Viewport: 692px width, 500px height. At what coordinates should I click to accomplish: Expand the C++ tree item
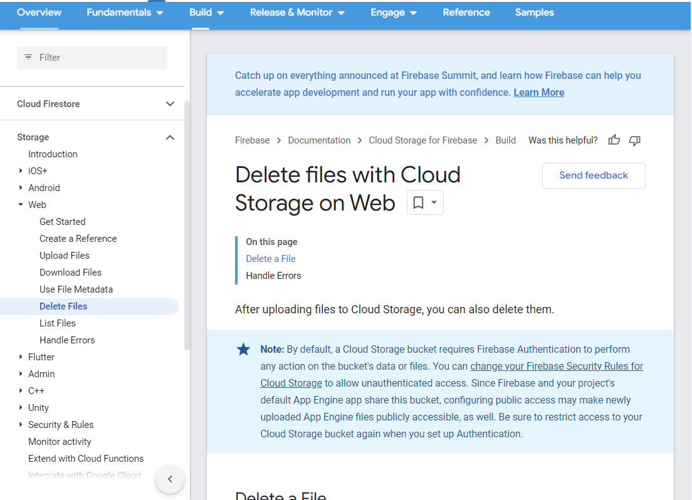click(x=20, y=390)
